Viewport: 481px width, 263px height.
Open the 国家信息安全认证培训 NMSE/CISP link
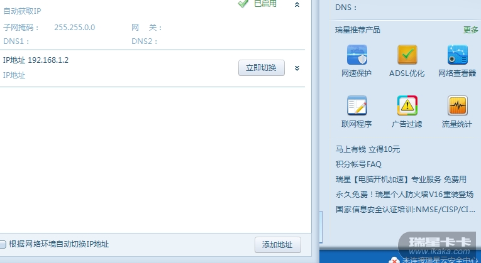405,209
